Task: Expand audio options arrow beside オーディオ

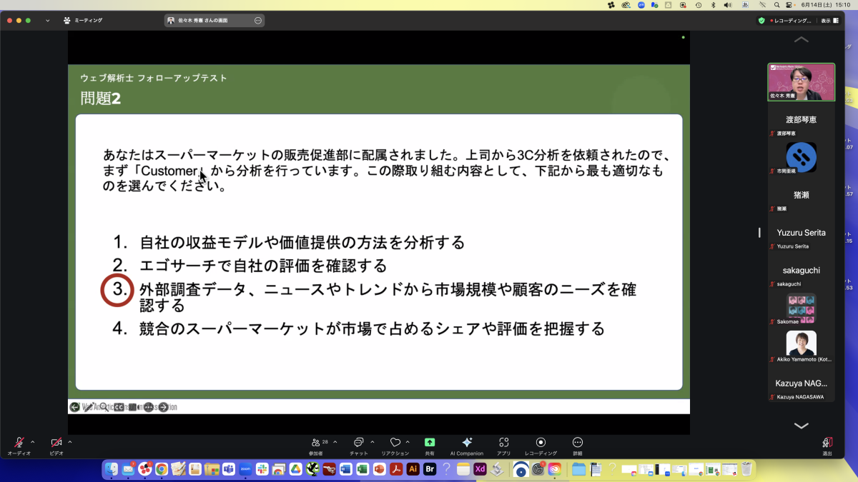Action: (x=32, y=442)
